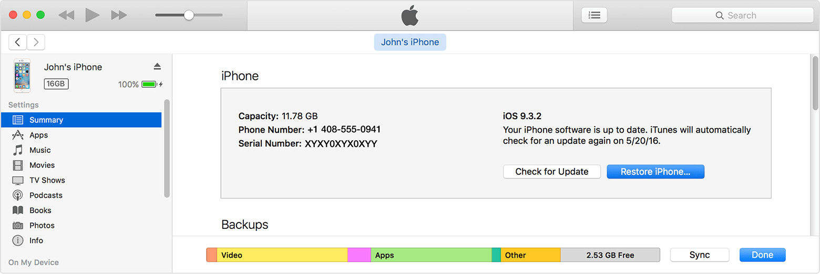820x274 pixels.
Task: Click the Other segment of storage bar
Action: pos(530,255)
